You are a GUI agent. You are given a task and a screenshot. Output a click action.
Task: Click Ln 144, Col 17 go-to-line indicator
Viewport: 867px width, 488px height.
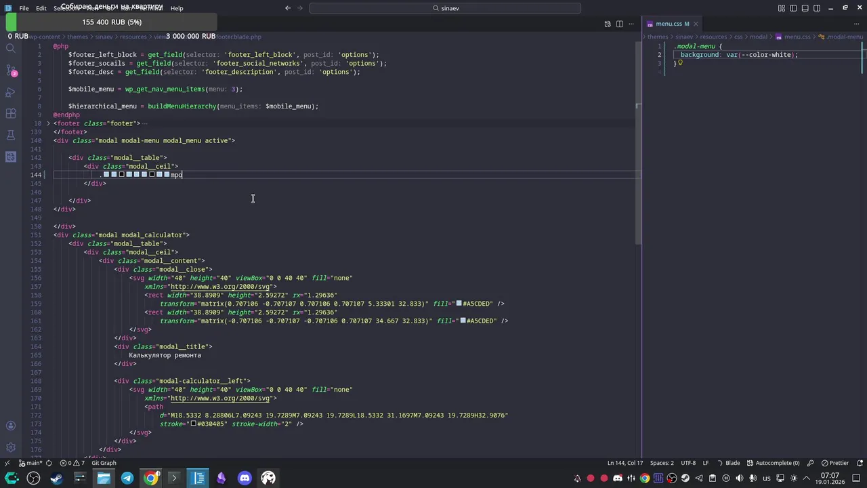click(625, 463)
